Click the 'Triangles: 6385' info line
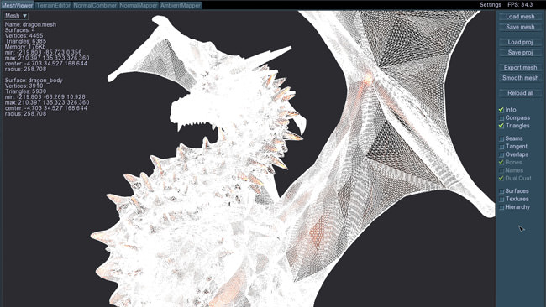Screen dimensions: 546x307 click(25, 41)
